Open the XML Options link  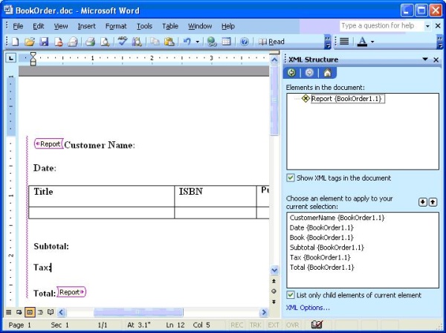[x=308, y=308]
